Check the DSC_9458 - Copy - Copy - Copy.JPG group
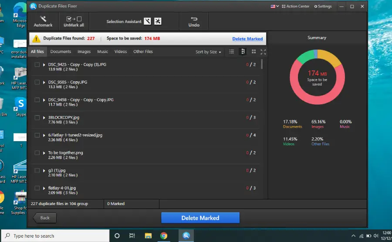Screen dimensions: 392x242 click(x=37, y=100)
